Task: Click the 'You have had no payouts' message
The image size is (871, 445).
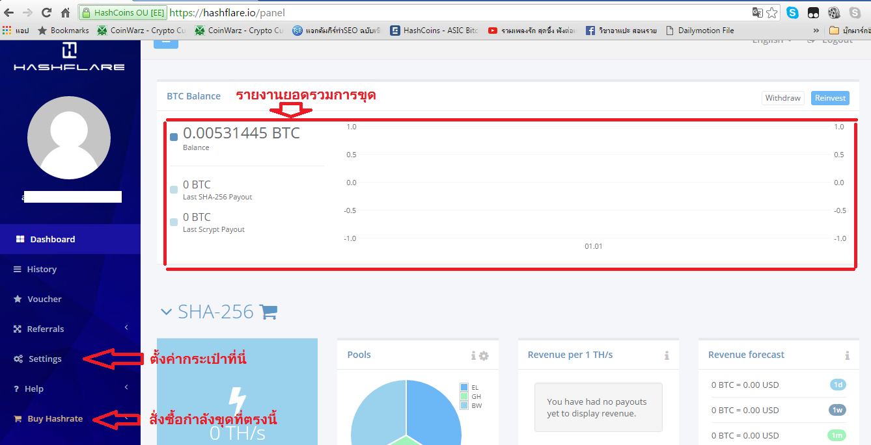Action: click(597, 407)
